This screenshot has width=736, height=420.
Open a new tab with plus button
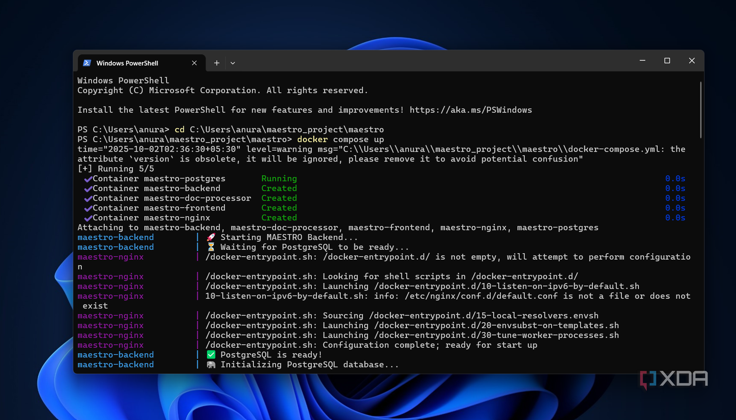217,63
